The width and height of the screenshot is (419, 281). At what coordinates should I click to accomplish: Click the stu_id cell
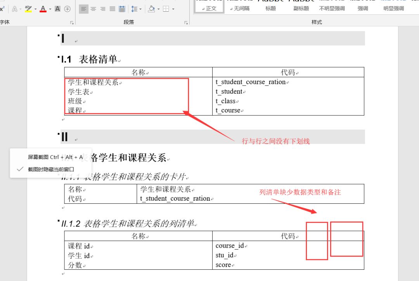tap(225, 255)
